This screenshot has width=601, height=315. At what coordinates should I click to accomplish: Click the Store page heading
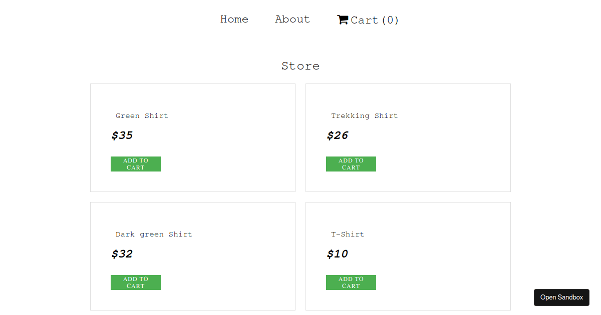(x=300, y=65)
